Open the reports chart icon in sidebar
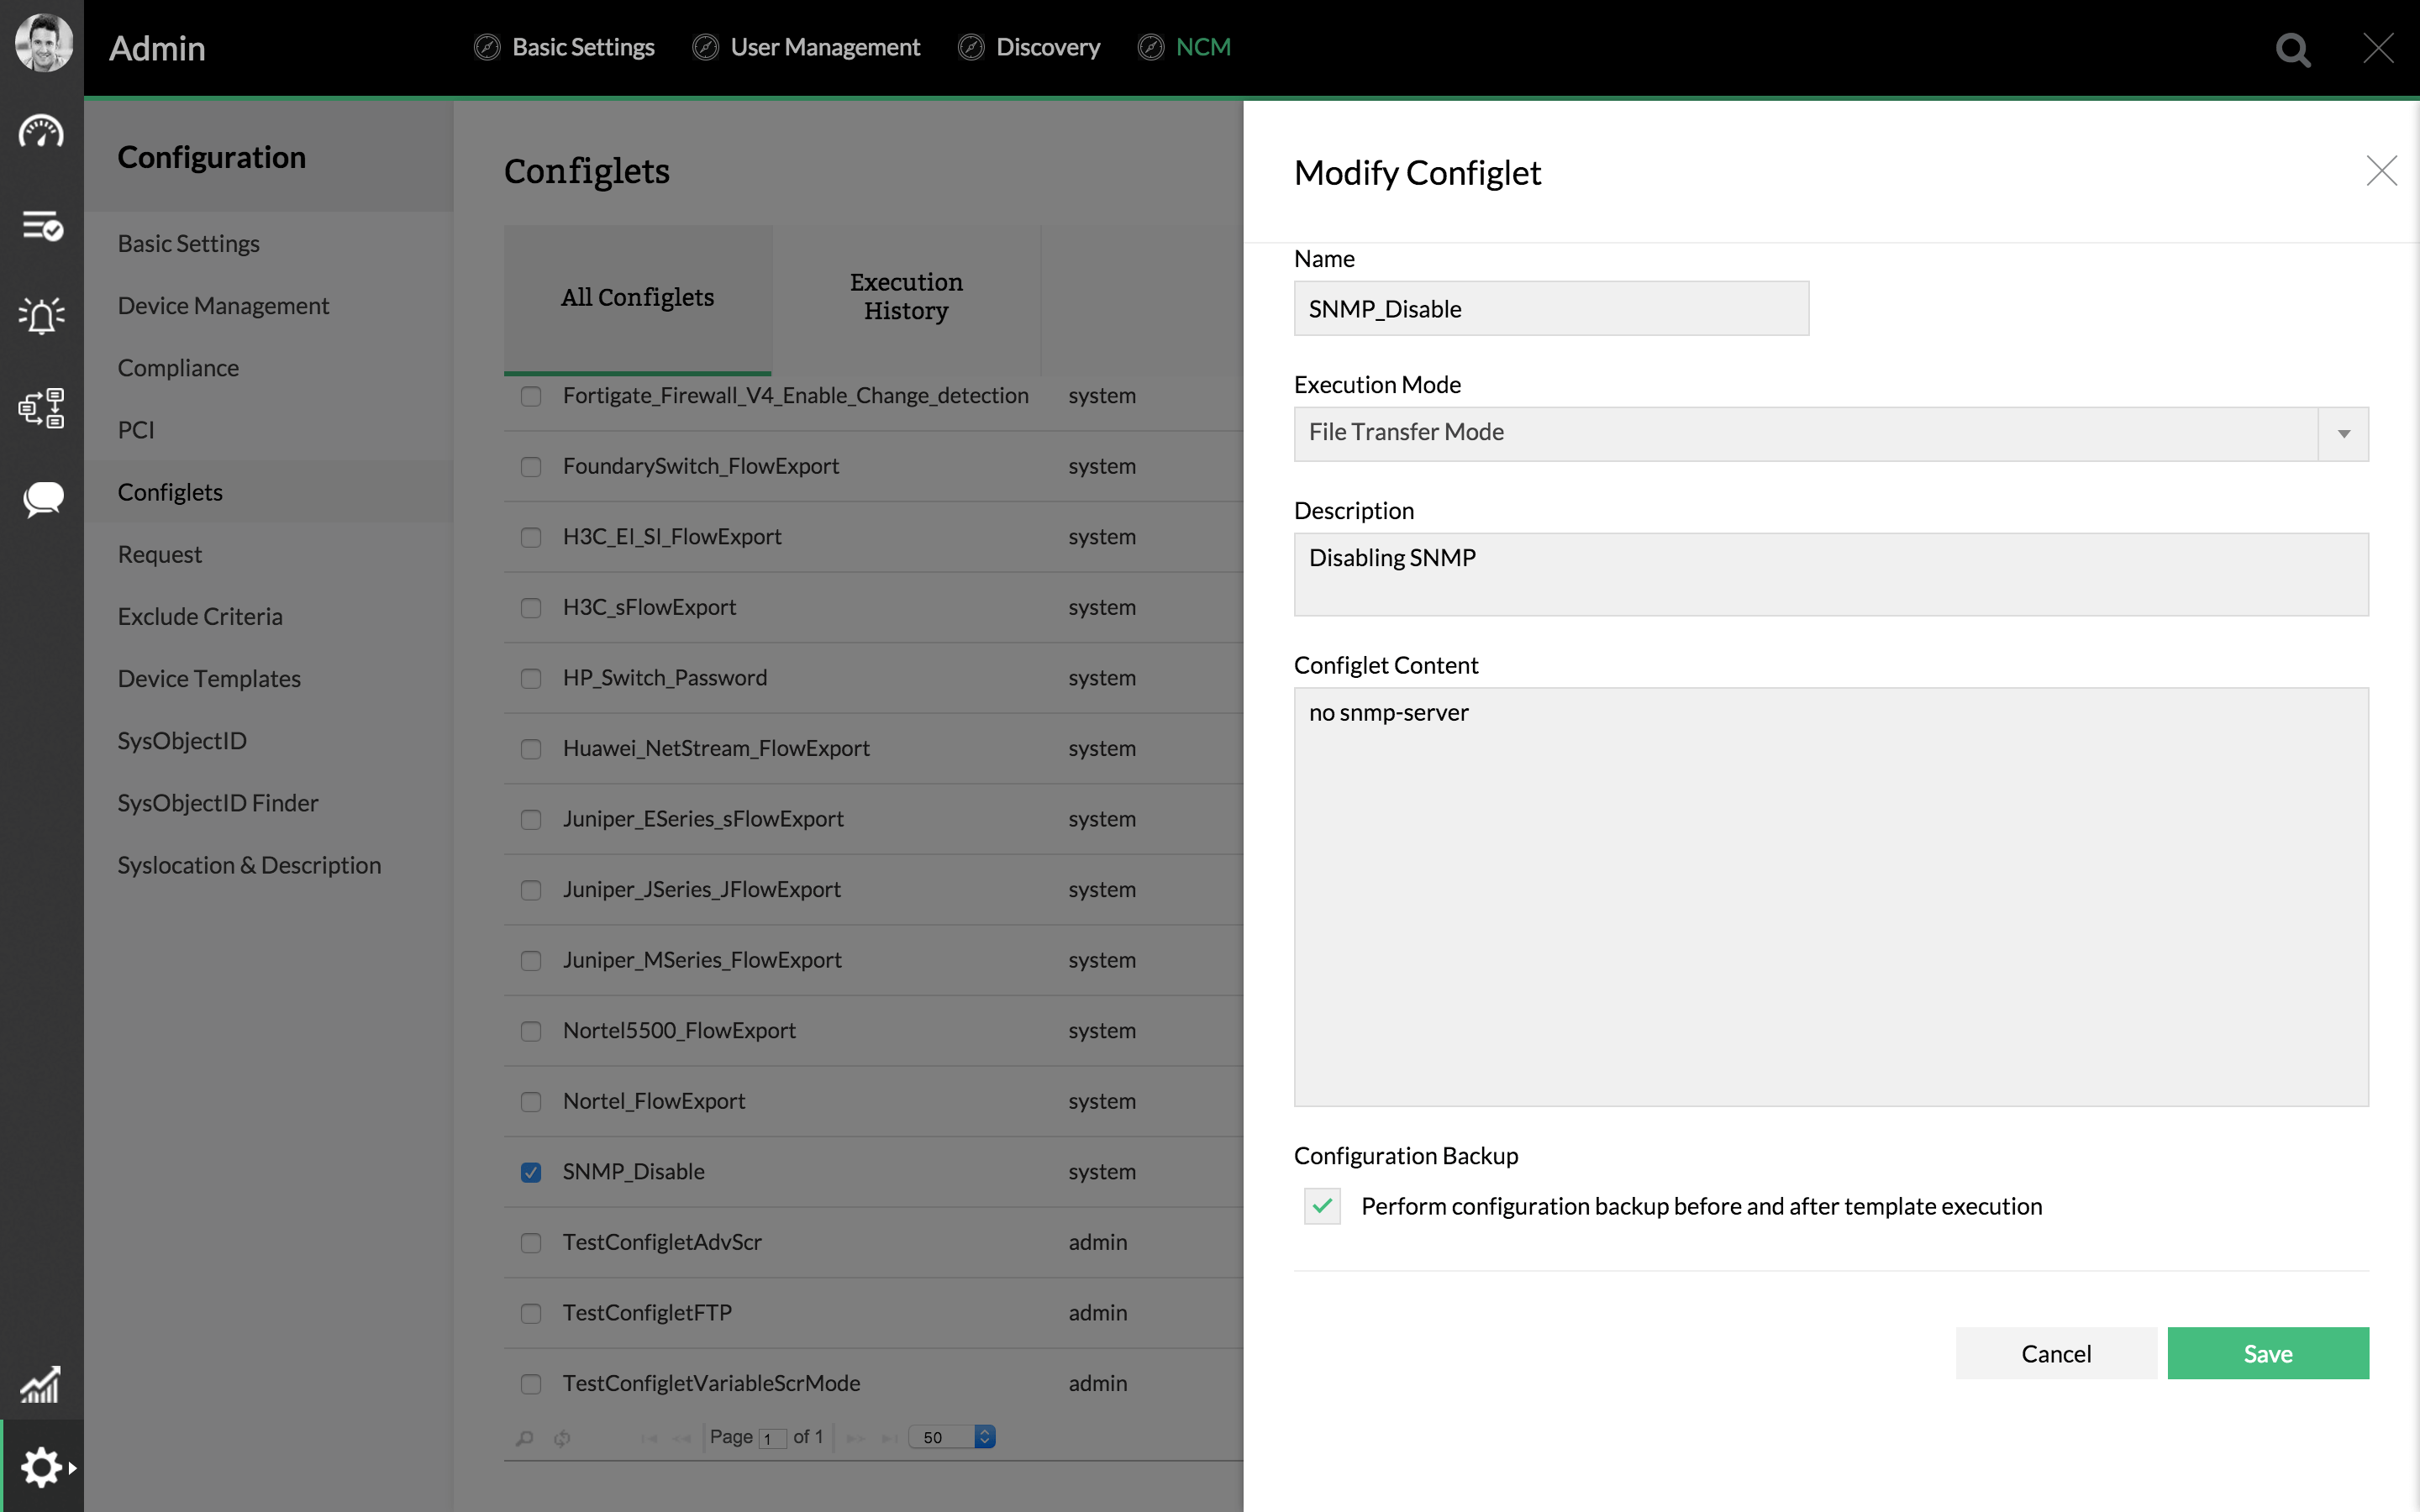This screenshot has height=1512, width=2420. click(x=41, y=1385)
